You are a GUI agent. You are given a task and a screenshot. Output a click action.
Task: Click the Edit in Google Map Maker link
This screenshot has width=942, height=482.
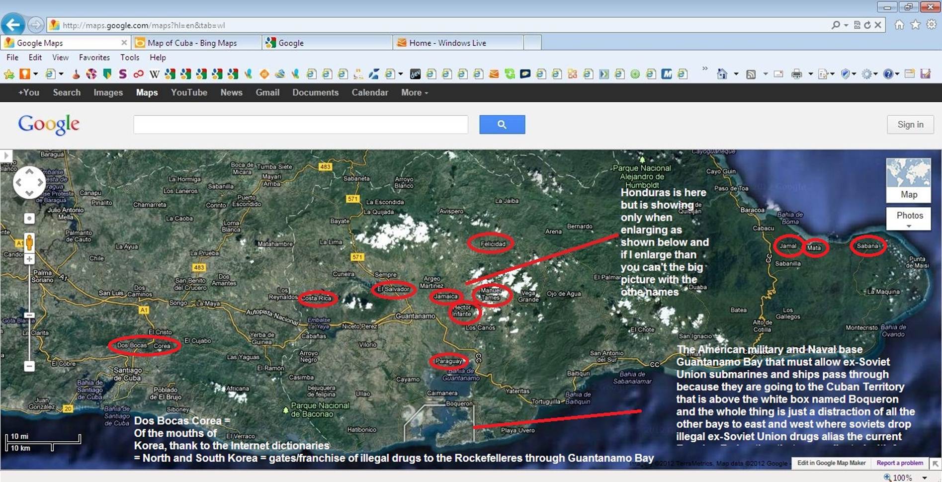pyautogui.click(x=832, y=463)
